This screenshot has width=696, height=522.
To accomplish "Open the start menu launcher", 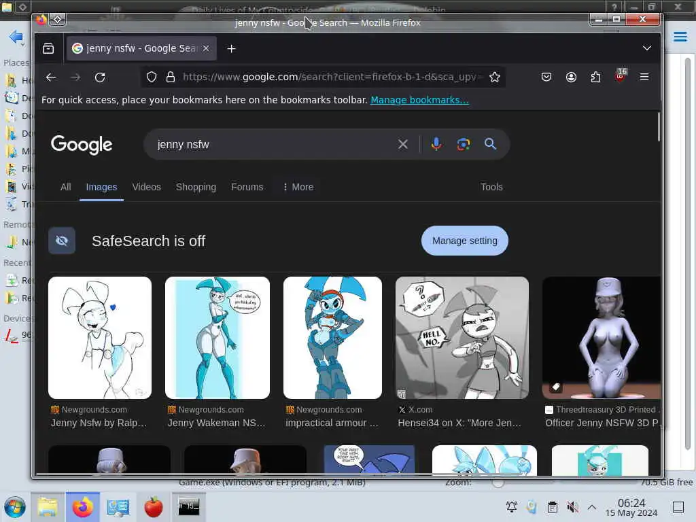I will [x=15, y=507].
